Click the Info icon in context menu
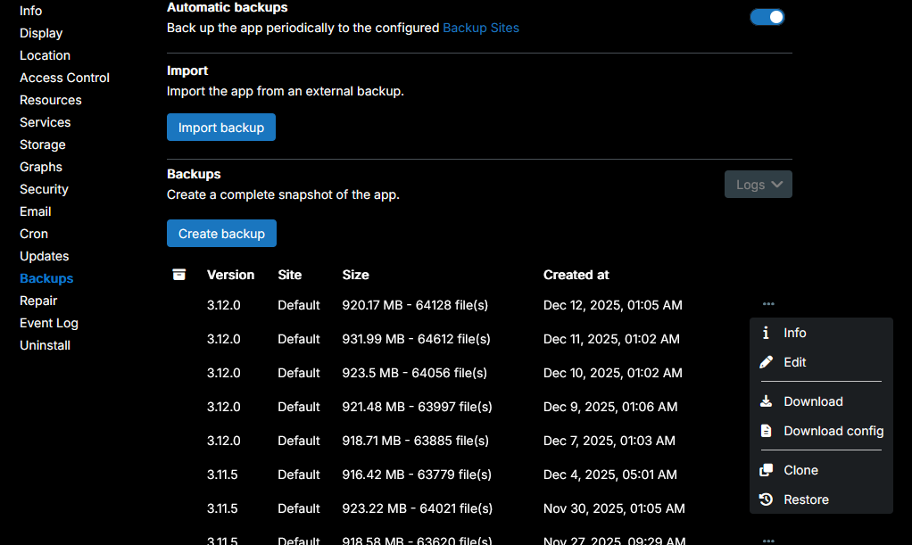The height and width of the screenshot is (545, 912). [x=766, y=333]
